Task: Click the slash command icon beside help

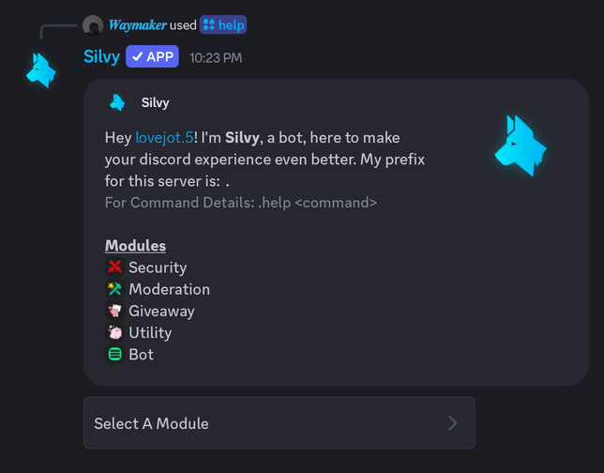Action: click(208, 25)
